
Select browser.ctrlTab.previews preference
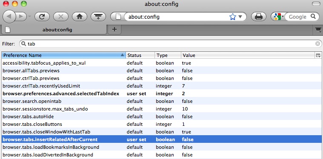(x=162, y=78)
